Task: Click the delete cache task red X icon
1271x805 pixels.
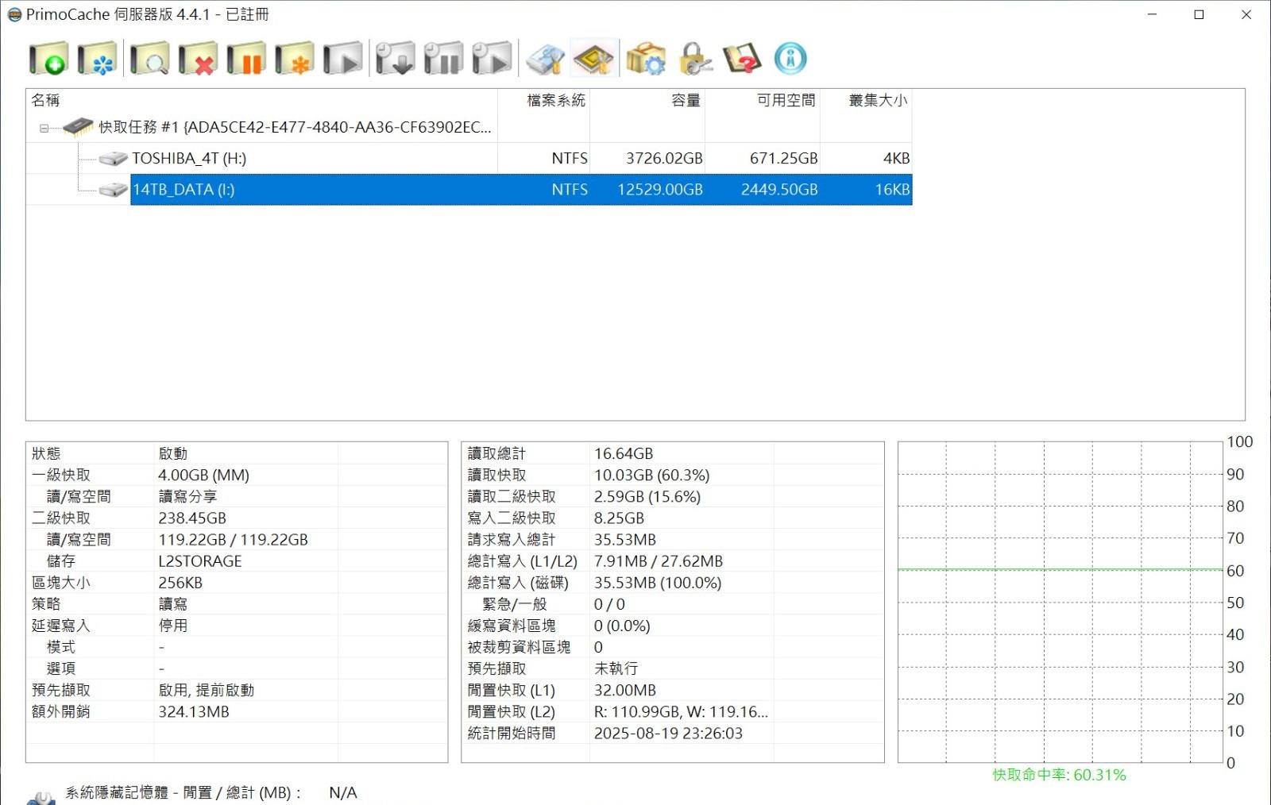Action: (x=198, y=59)
